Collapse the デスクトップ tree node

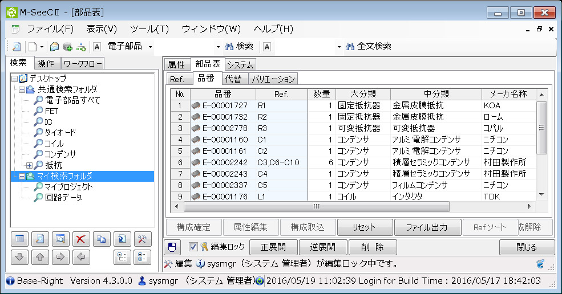[x=14, y=79]
